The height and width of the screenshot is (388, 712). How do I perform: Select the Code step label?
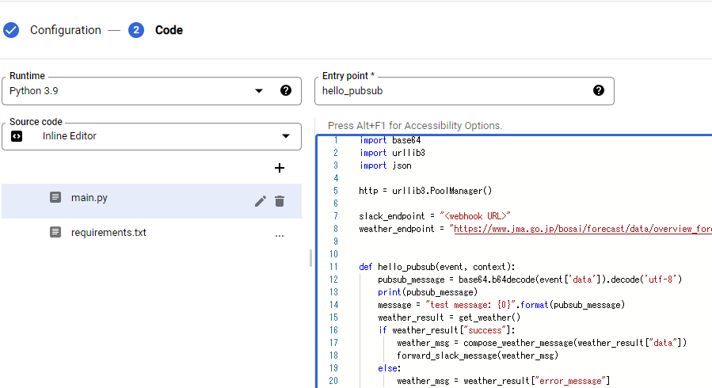click(169, 30)
